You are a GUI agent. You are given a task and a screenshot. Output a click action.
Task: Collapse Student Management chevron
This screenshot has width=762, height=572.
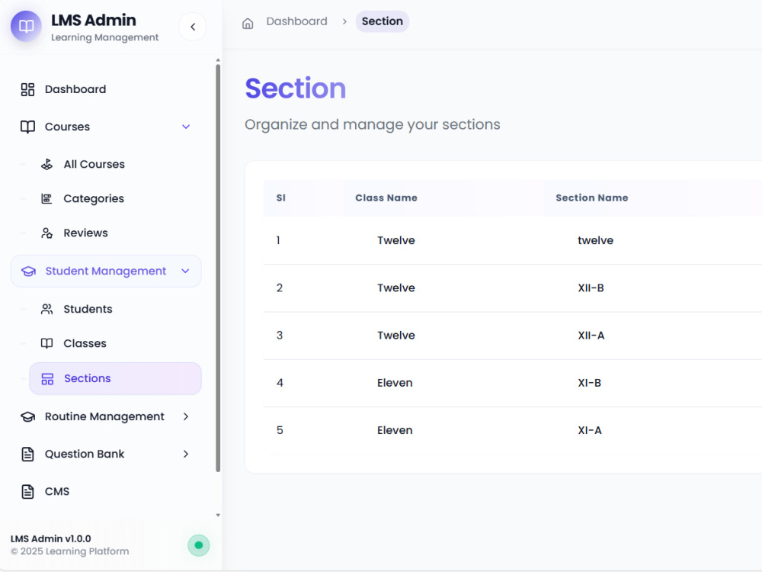[x=185, y=271]
